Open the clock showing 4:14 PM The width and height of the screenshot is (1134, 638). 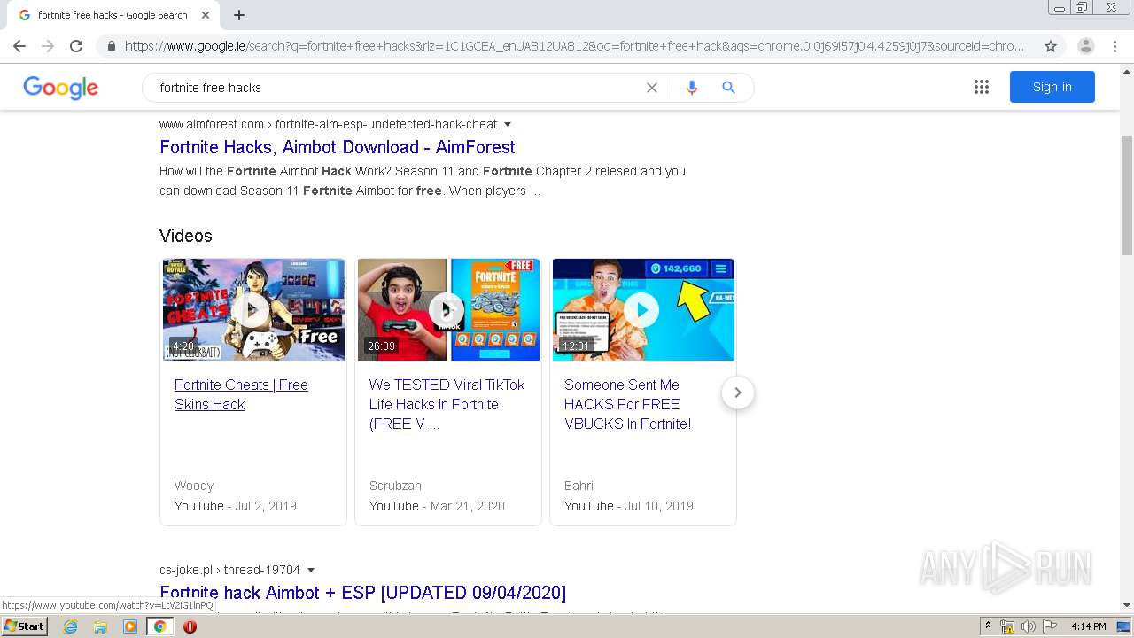click(x=1088, y=626)
